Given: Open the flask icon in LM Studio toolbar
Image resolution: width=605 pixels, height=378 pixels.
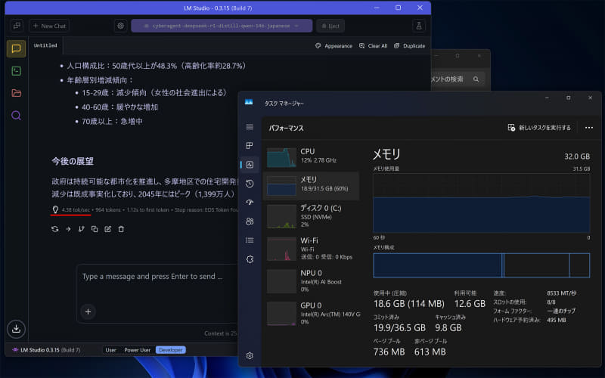Looking at the screenshot, I should pos(419,26).
